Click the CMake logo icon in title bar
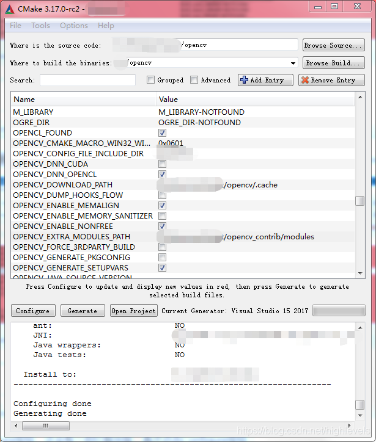376x442 pixels. coord(10,9)
